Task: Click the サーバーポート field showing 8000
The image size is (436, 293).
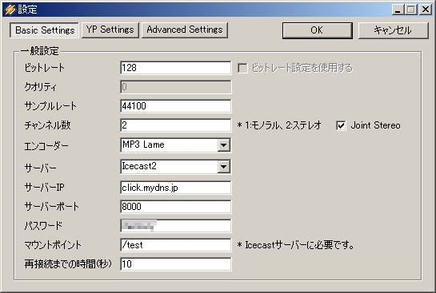Action: [x=176, y=207]
